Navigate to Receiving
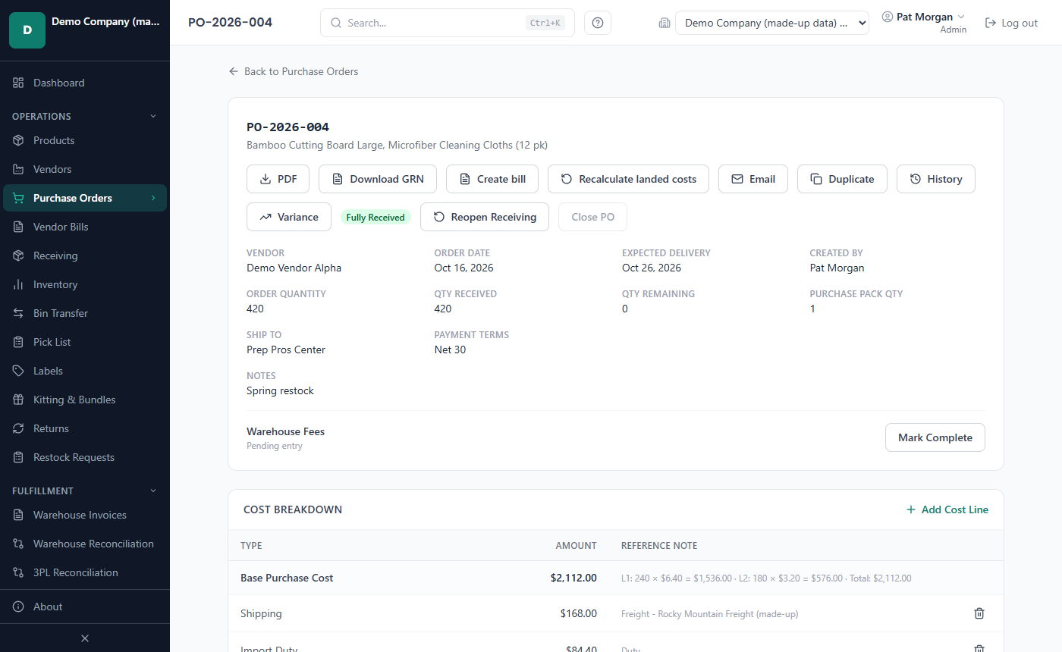The image size is (1062, 652). (85, 255)
